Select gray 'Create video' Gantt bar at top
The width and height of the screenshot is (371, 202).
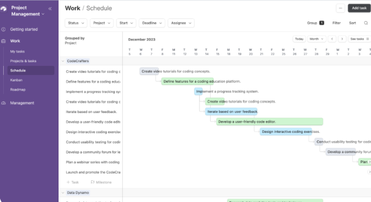[x=149, y=71]
